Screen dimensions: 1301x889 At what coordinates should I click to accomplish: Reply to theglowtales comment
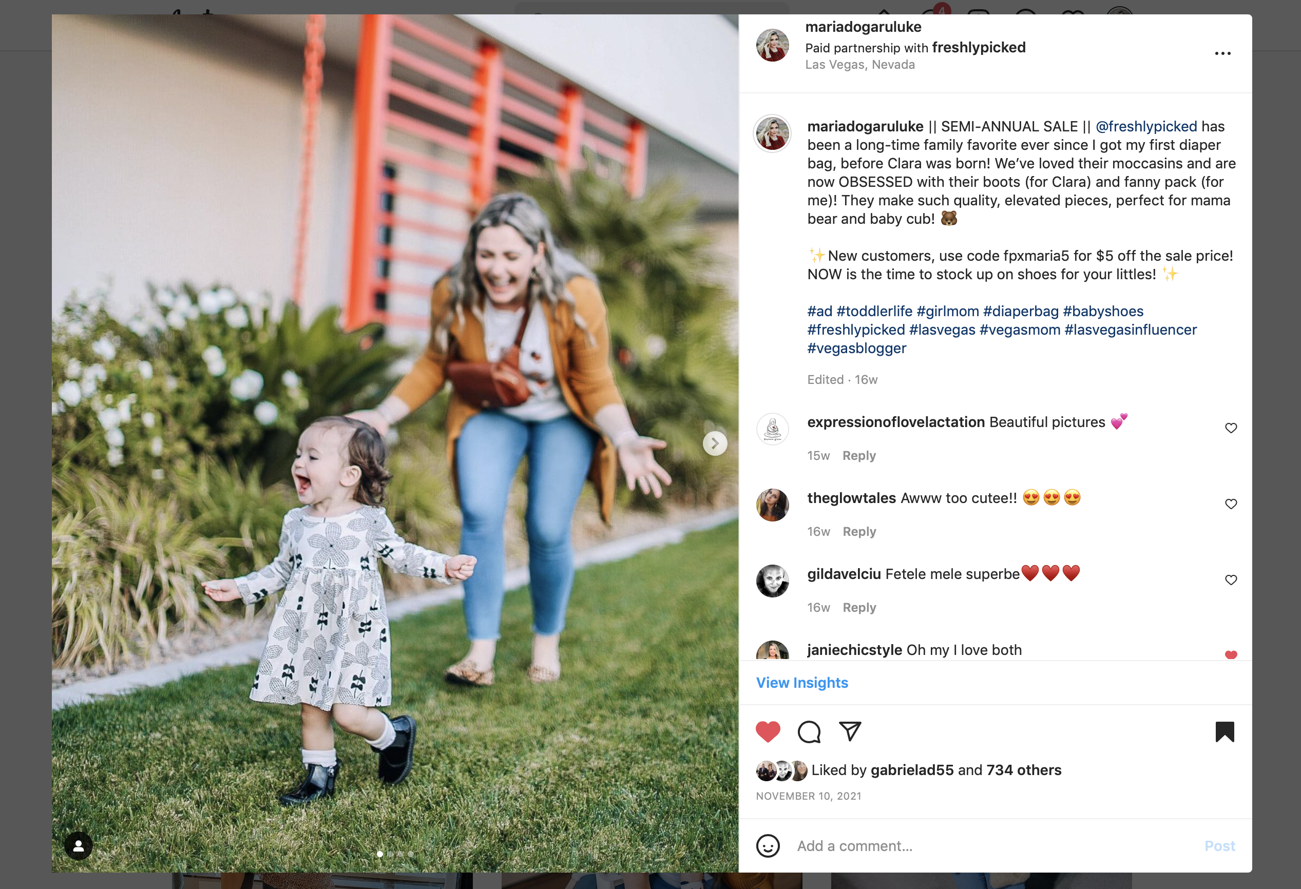pyautogui.click(x=859, y=532)
